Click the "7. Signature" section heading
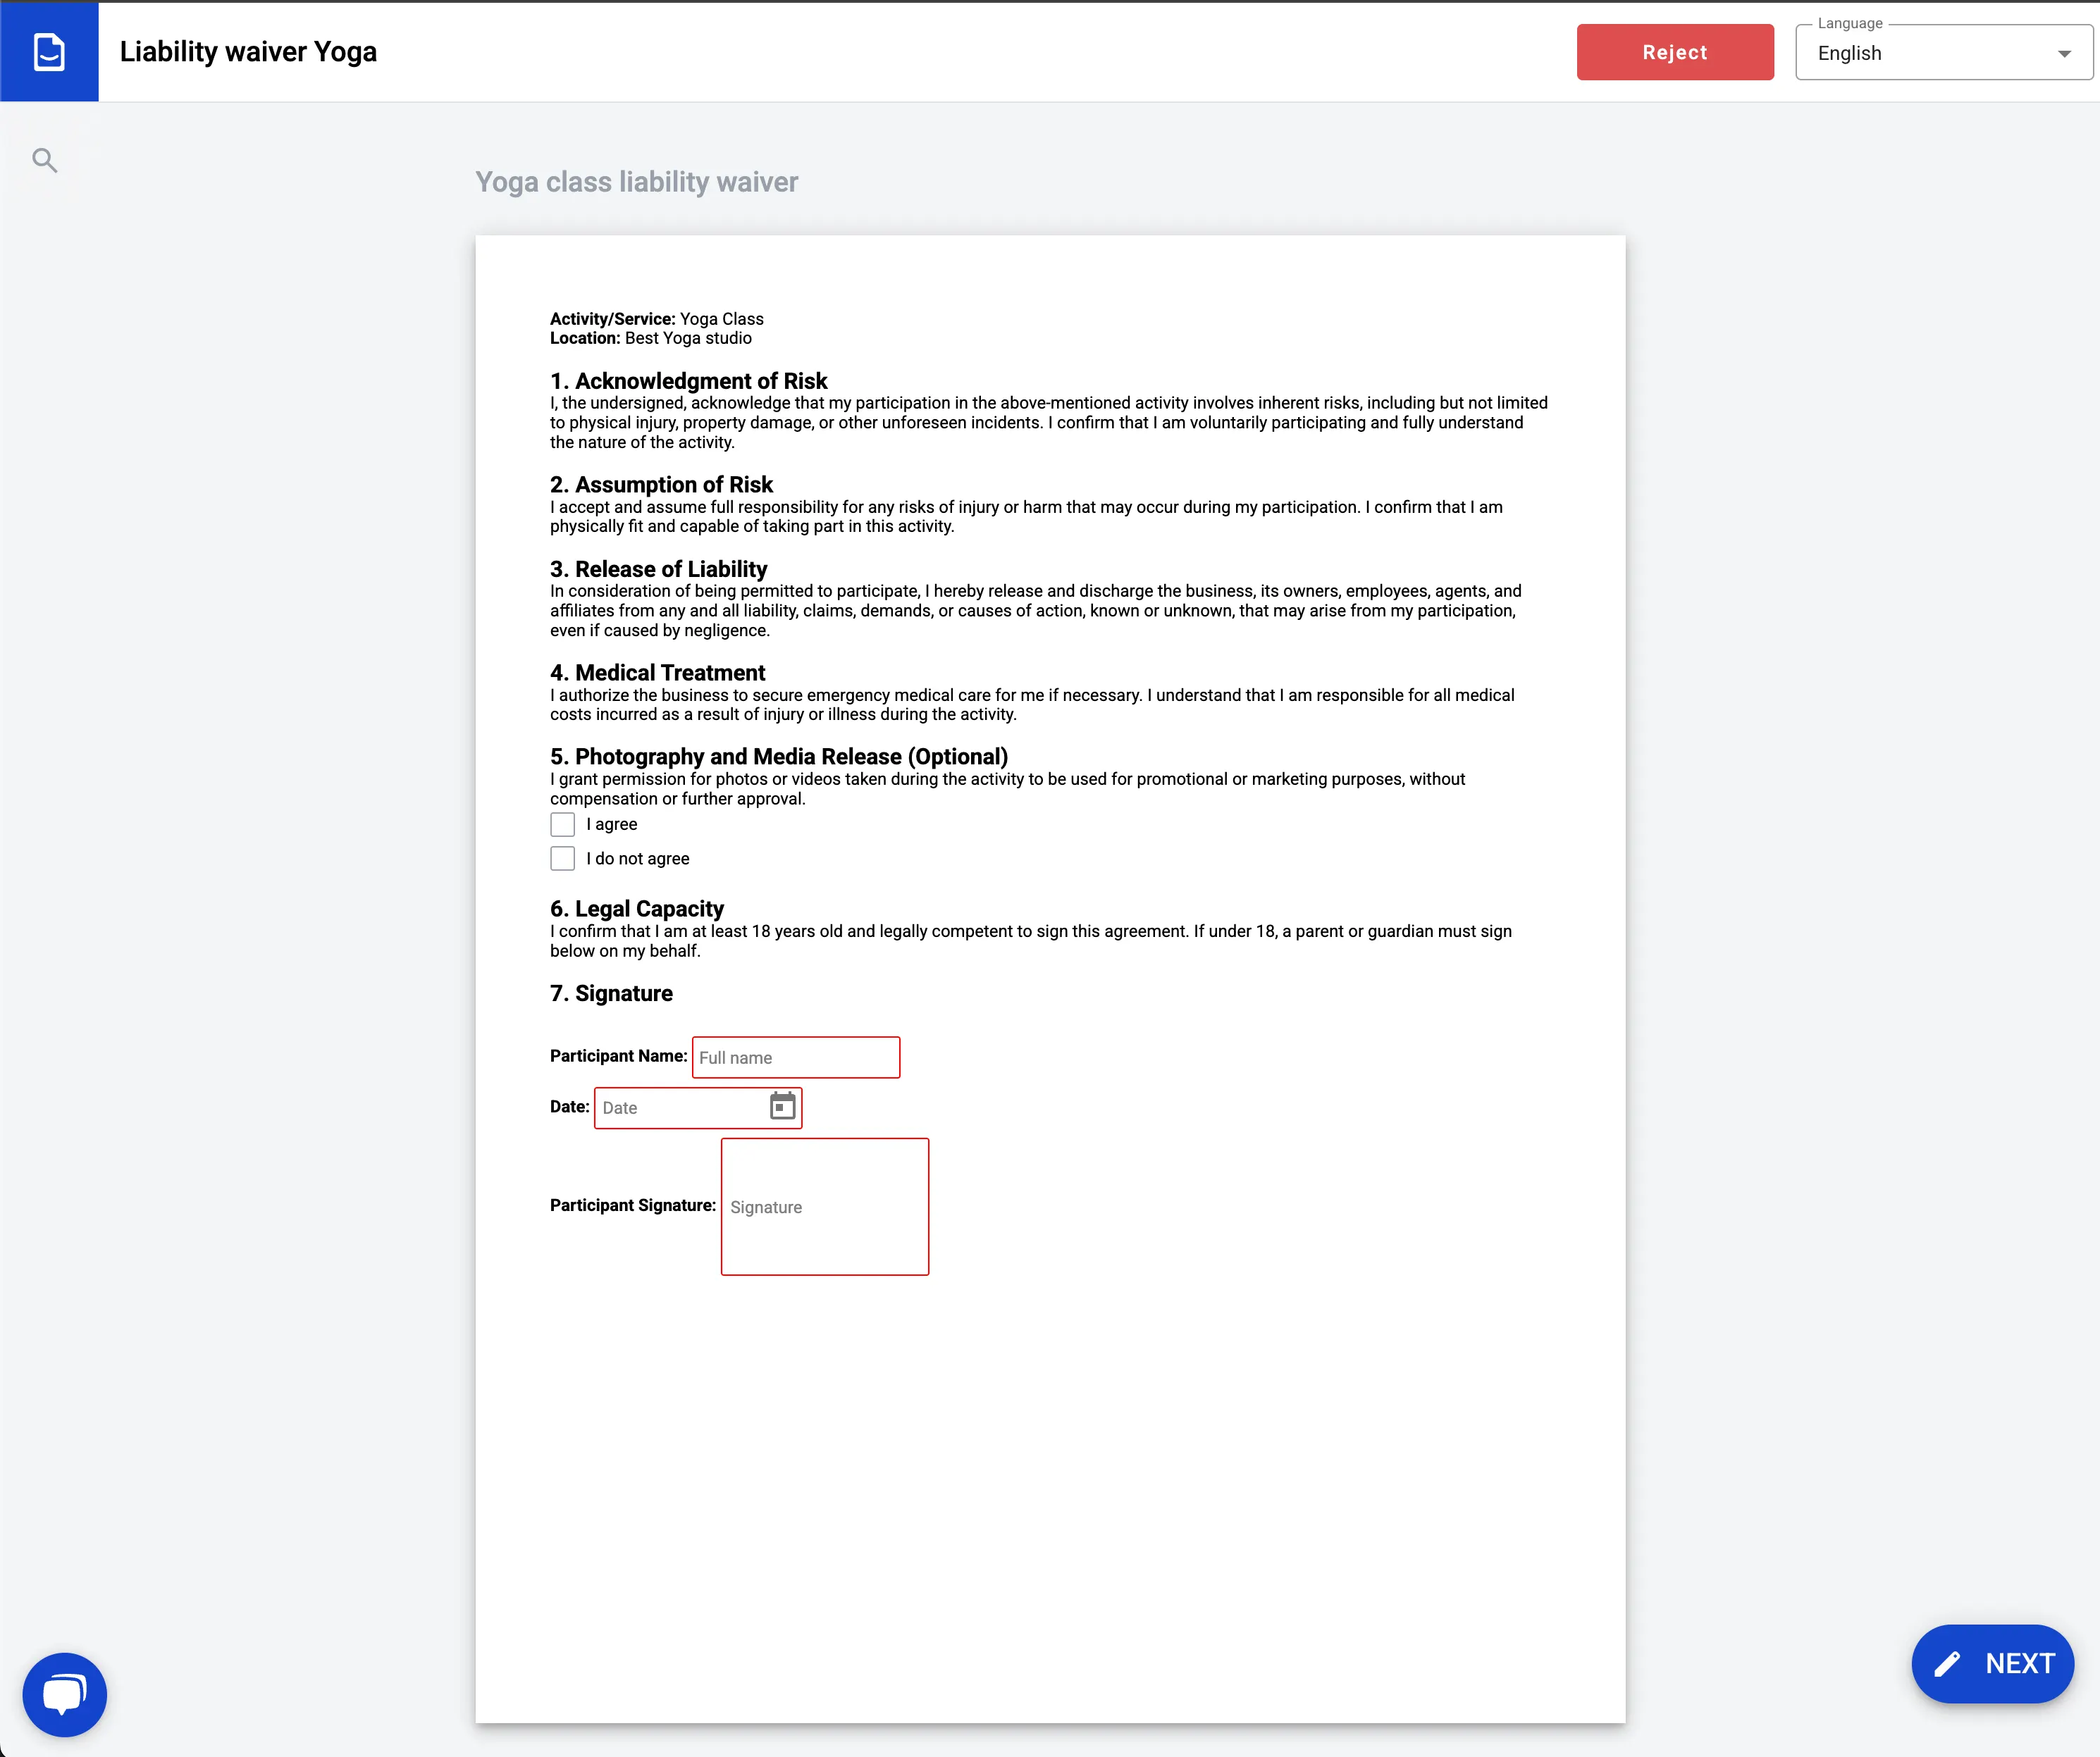The width and height of the screenshot is (2100, 1757). tap(611, 993)
